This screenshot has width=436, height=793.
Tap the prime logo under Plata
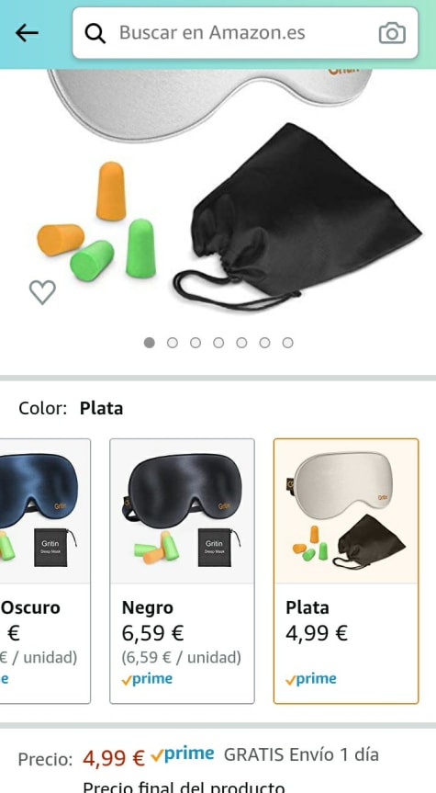tap(310, 679)
